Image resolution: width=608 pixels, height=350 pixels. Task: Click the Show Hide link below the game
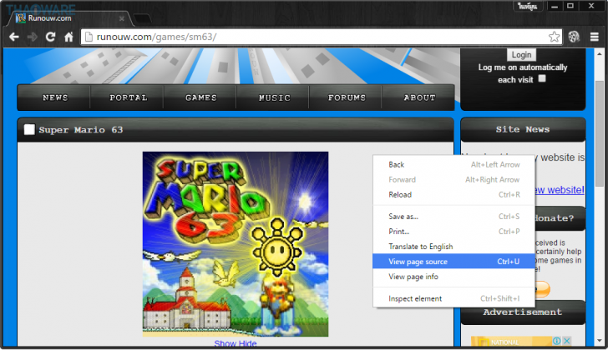pyautogui.click(x=236, y=343)
